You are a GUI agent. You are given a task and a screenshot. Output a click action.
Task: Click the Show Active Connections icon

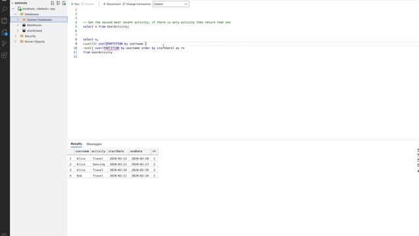(64, 3)
